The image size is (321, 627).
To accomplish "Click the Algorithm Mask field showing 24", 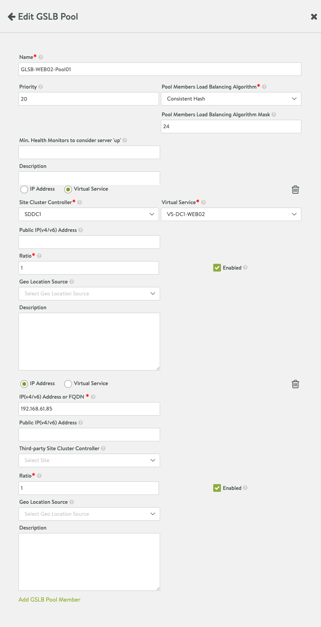I will (231, 126).
